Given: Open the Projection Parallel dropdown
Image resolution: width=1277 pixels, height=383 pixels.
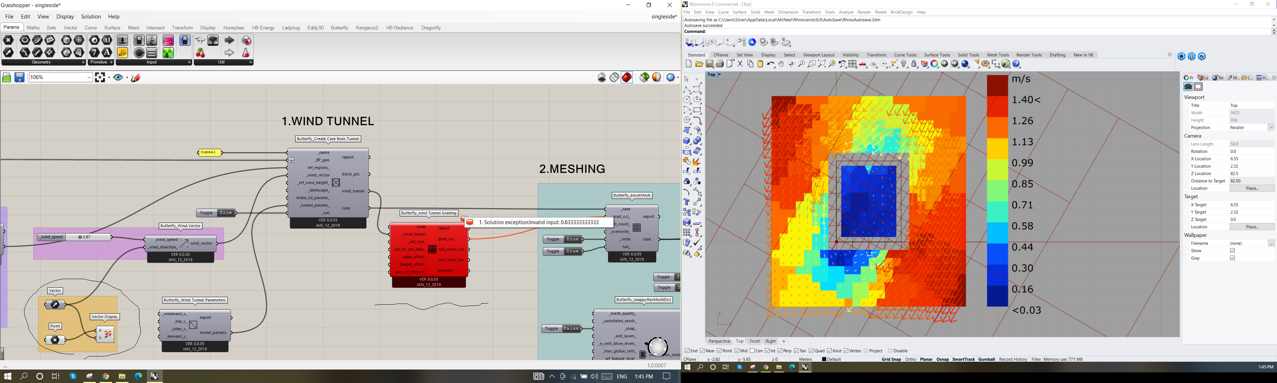Looking at the screenshot, I should pyautogui.click(x=1271, y=128).
